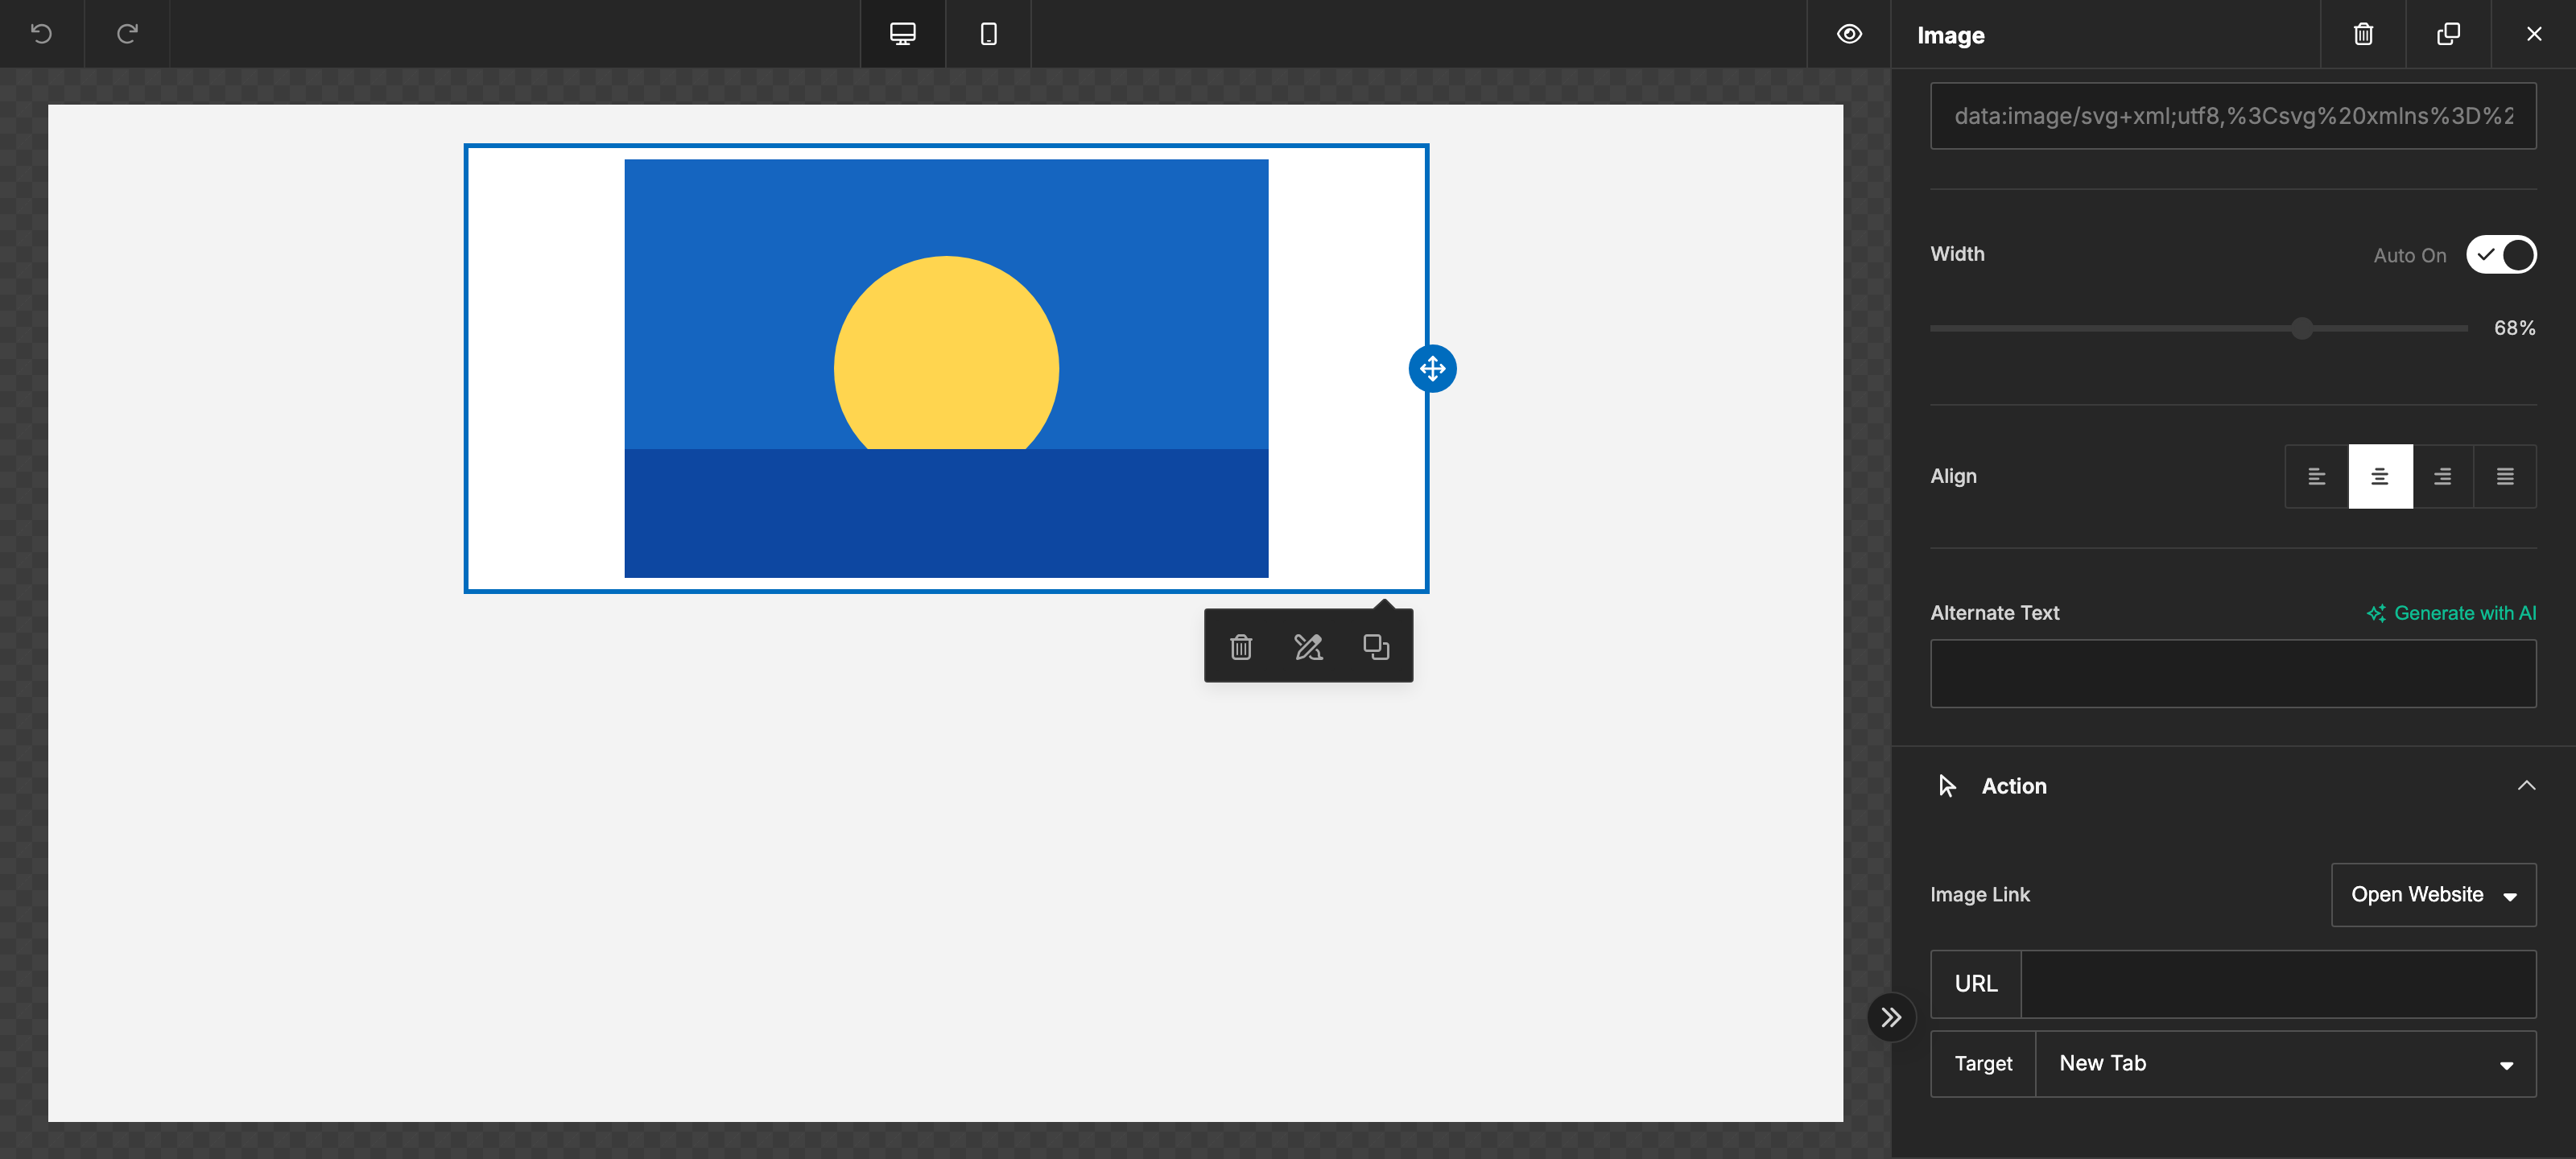Click the magic wand icon in floating toolbar
The image size is (2576, 1159).
[x=1308, y=647]
